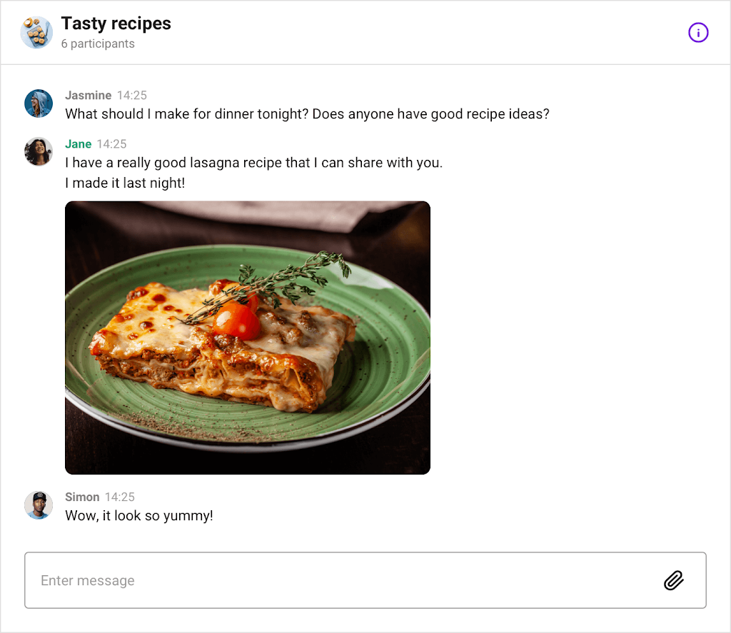Open the 6 participants list
The height and width of the screenshot is (633, 731).
point(98,44)
